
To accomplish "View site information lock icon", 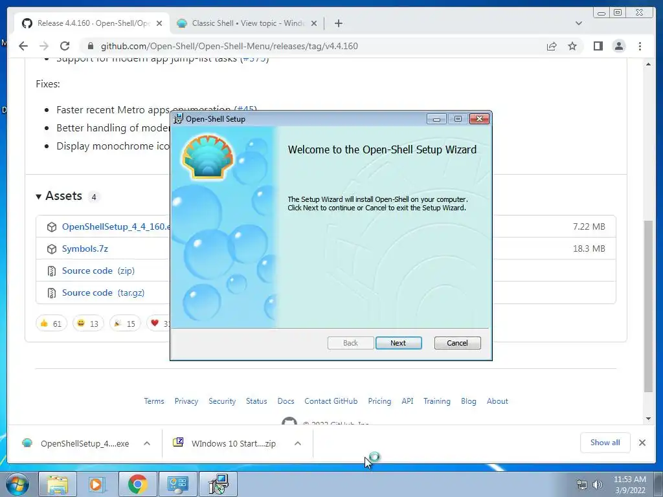I will tap(90, 46).
